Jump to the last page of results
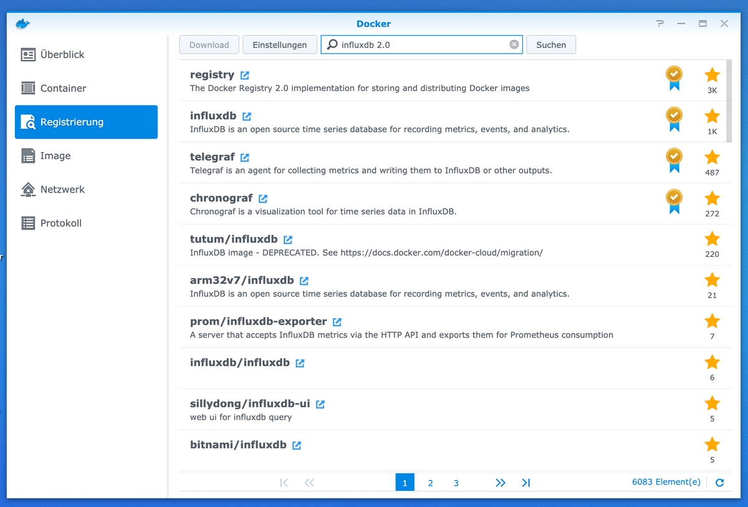This screenshot has height=507, width=748. coord(526,483)
